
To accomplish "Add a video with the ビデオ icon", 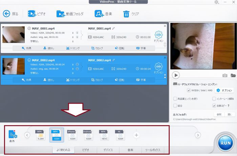I will click(x=31, y=14).
